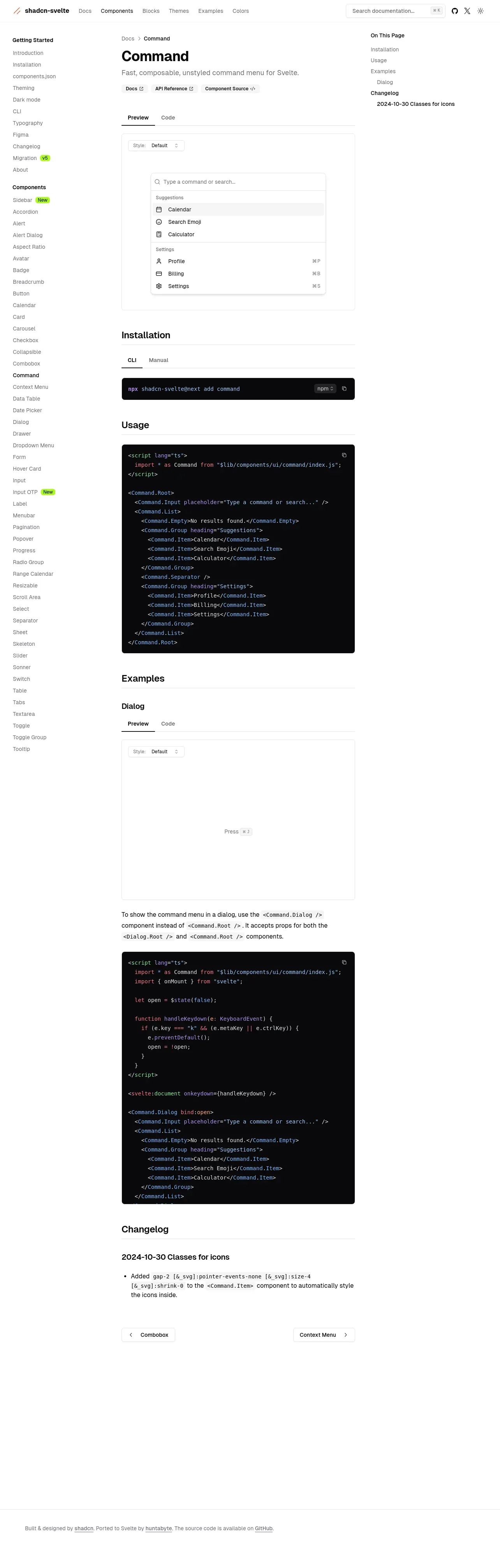This screenshot has width=500, height=1547.
Task: Toggle theme with the sun icon
Action: (x=480, y=11)
